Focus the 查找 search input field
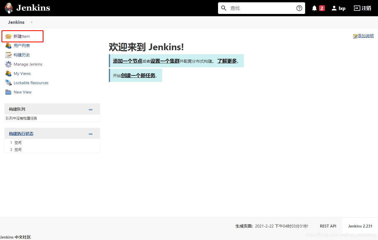The height and width of the screenshot is (240, 378). pos(261,8)
